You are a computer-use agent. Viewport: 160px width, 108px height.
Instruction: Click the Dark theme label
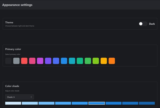click(152, 24)
